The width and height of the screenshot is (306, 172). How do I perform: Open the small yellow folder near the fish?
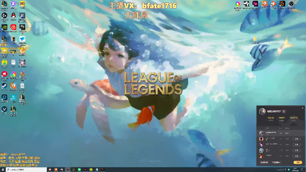pos(255,39)
